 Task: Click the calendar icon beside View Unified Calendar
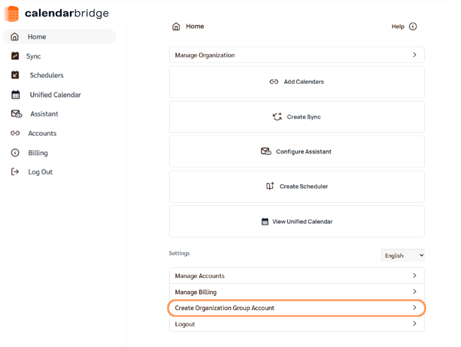pos(265,221)
